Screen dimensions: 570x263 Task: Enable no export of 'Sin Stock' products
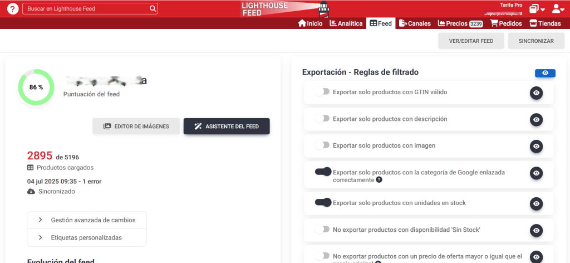322,229
